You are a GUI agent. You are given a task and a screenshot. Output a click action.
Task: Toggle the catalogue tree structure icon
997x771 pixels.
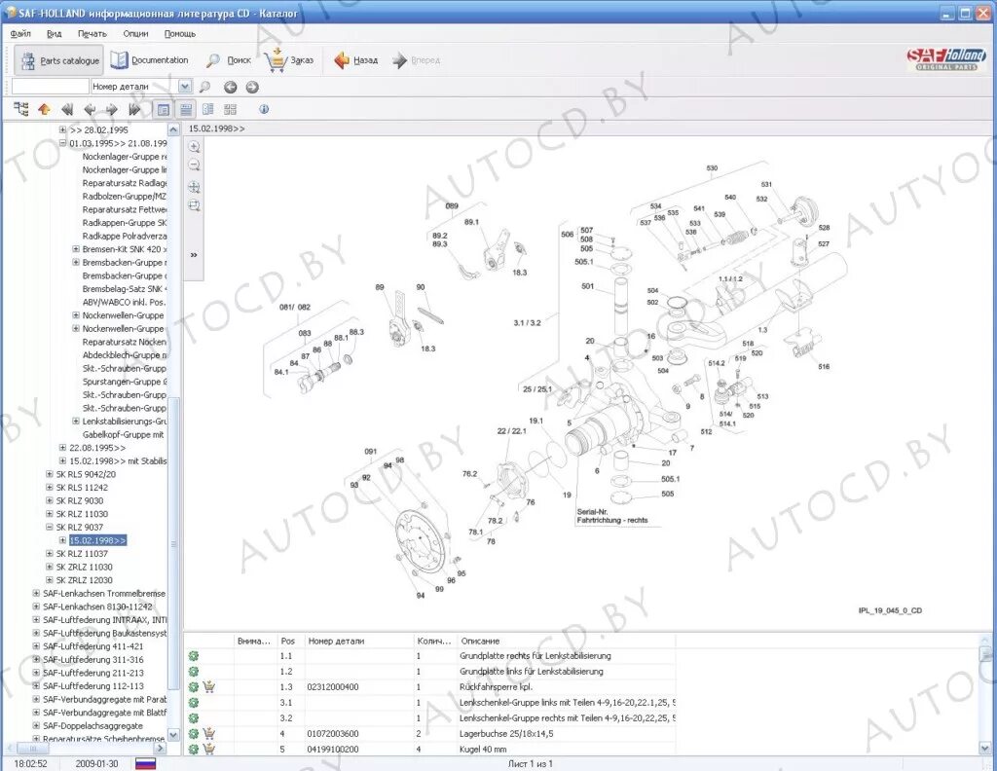tap(21, 109)
